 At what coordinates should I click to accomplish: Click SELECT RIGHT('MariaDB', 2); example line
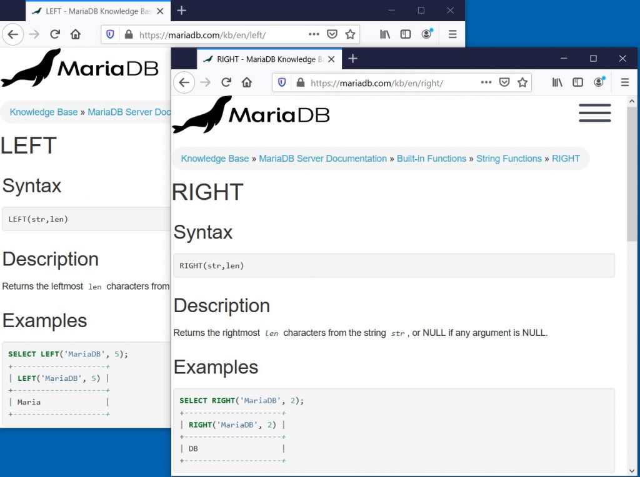pyautogui.click(x=242, y=401)
